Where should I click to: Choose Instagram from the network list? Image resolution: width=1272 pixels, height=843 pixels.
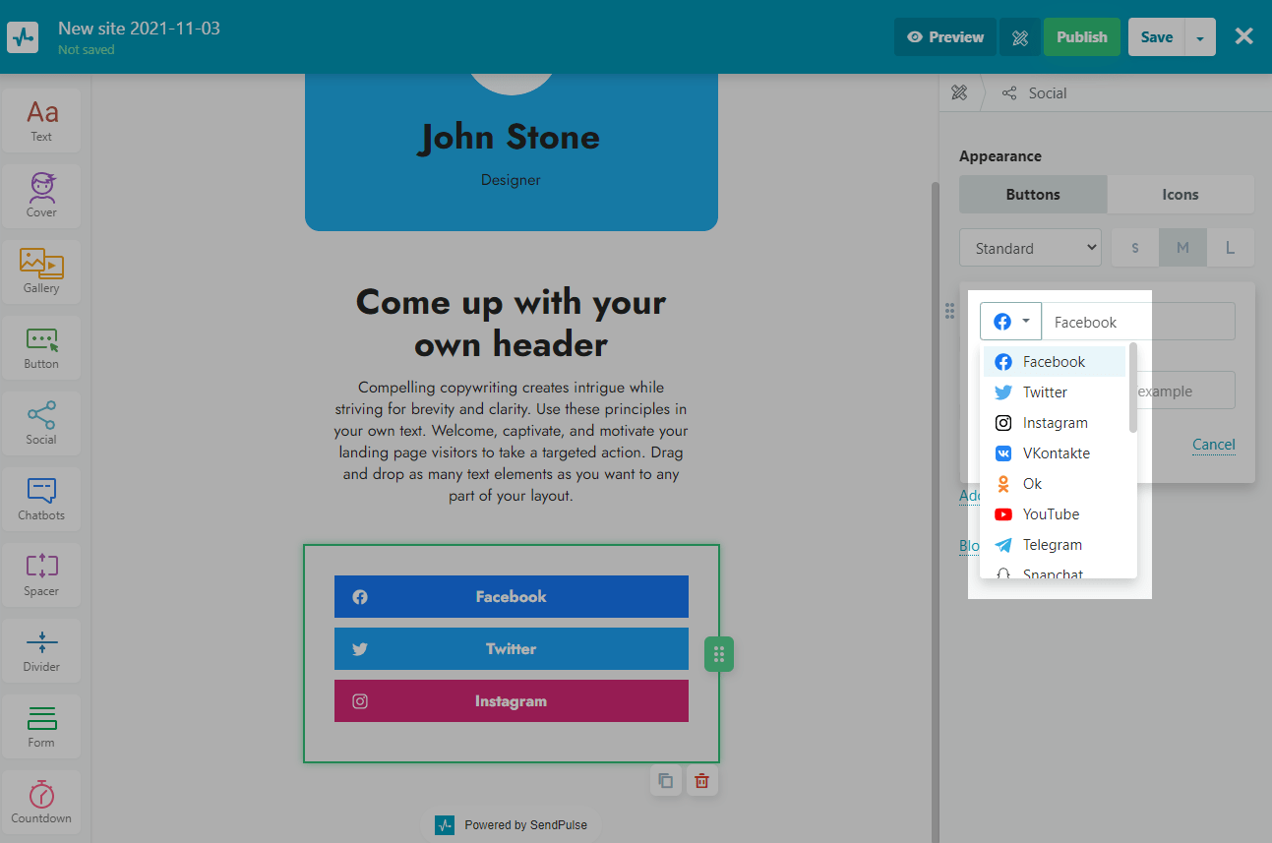(1055, 423)
